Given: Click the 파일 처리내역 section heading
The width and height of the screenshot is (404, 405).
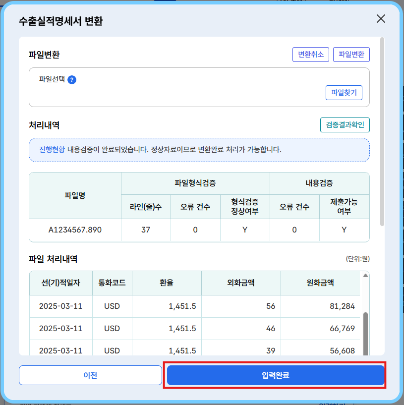Looking at the screenshot, I should (53, 259).
